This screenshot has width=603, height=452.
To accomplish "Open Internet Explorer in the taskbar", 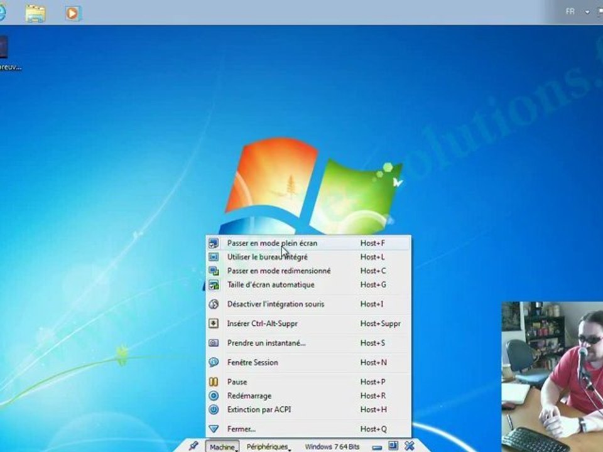I will pos(2,13).
